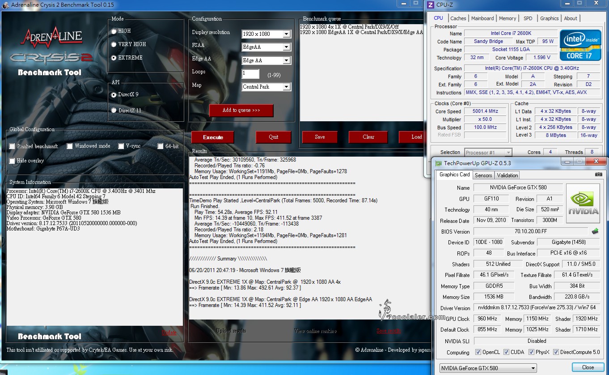Click Upload results link
This screenshot has height=375, width=609.
[x=231, y=331]
